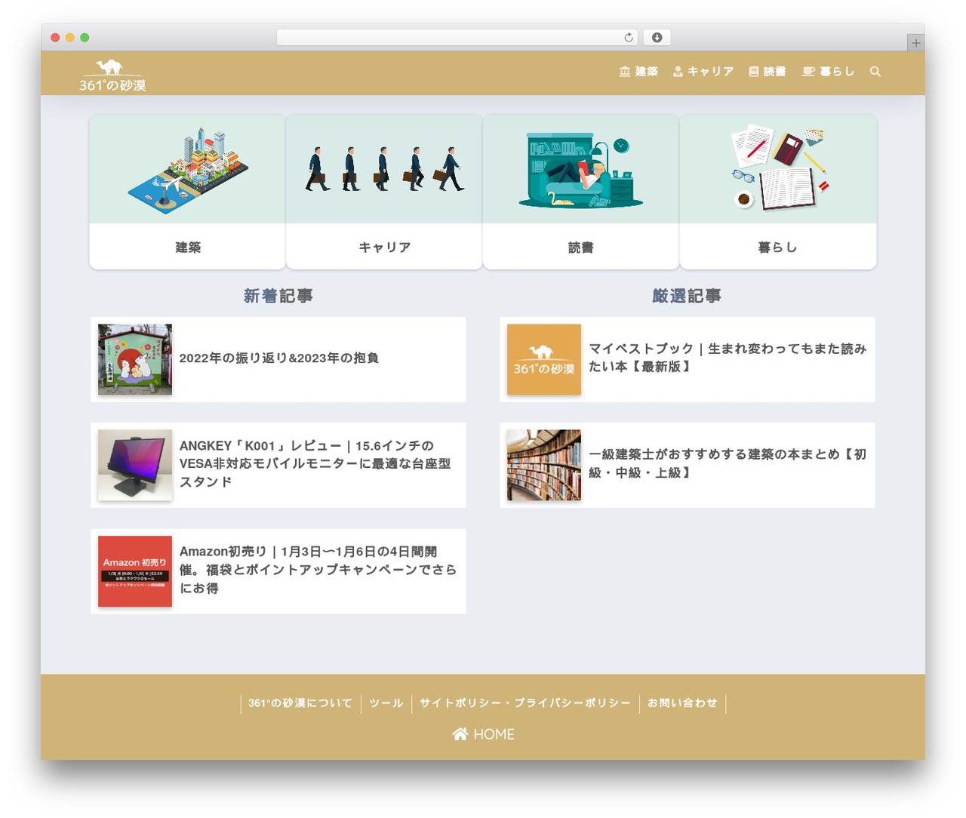Open the 読書 menu item in the header
966x818 pixels.
tap(768, 72)
